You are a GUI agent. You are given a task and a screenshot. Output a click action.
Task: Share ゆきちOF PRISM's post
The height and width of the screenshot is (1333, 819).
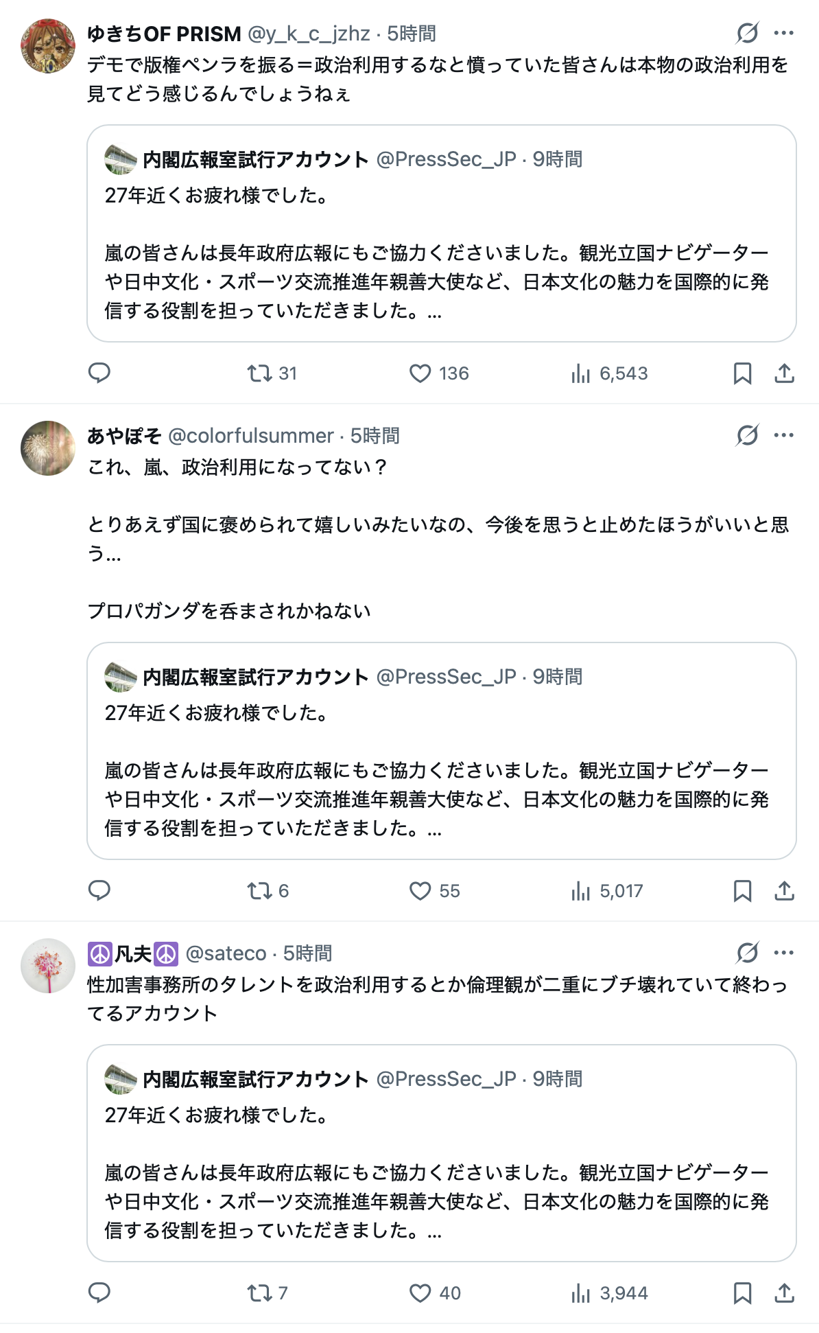click(x=784, y=373)
